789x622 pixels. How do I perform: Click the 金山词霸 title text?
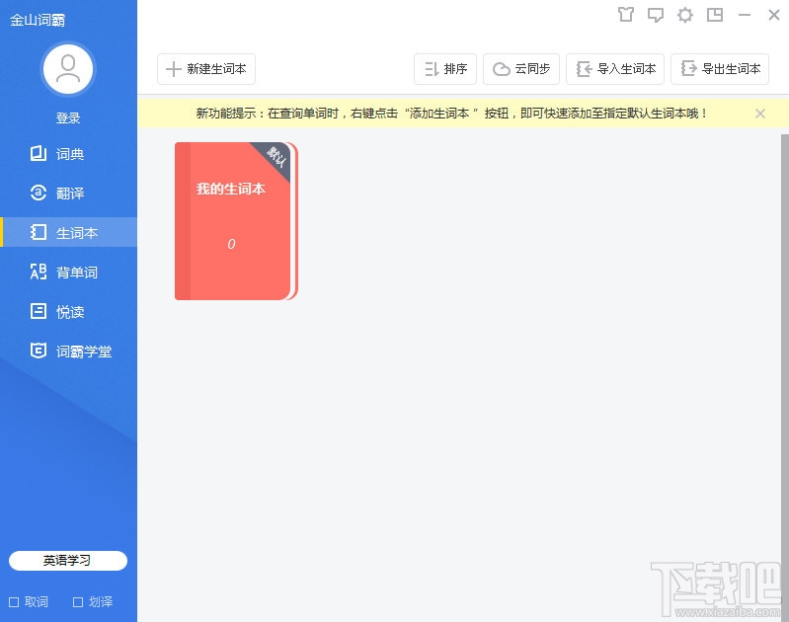pos(38,20)
